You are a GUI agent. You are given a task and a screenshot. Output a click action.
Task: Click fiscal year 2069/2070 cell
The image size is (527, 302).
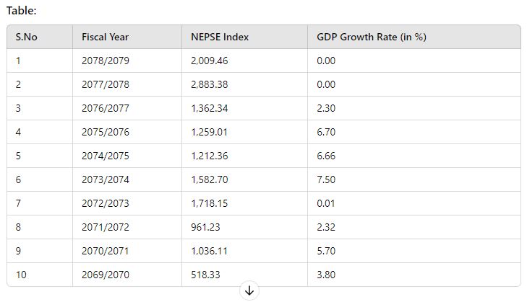pyautogui.click(x=106, y=275)
